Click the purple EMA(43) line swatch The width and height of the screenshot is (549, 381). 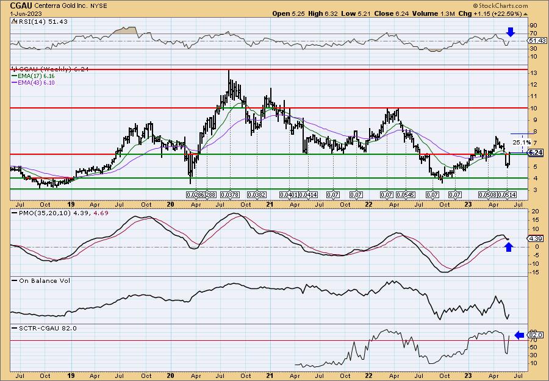15,83
